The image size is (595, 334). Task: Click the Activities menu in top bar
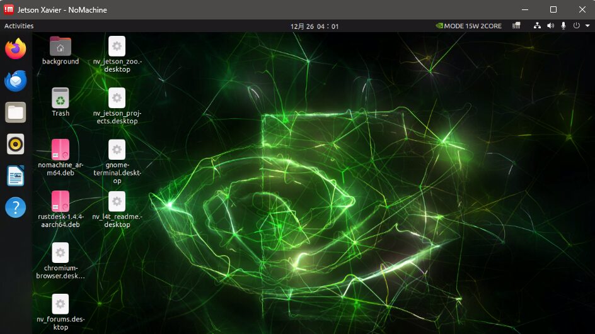pos(19,26)
